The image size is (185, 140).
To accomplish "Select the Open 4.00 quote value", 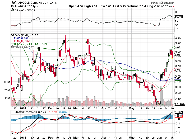I will coord(76,6).
